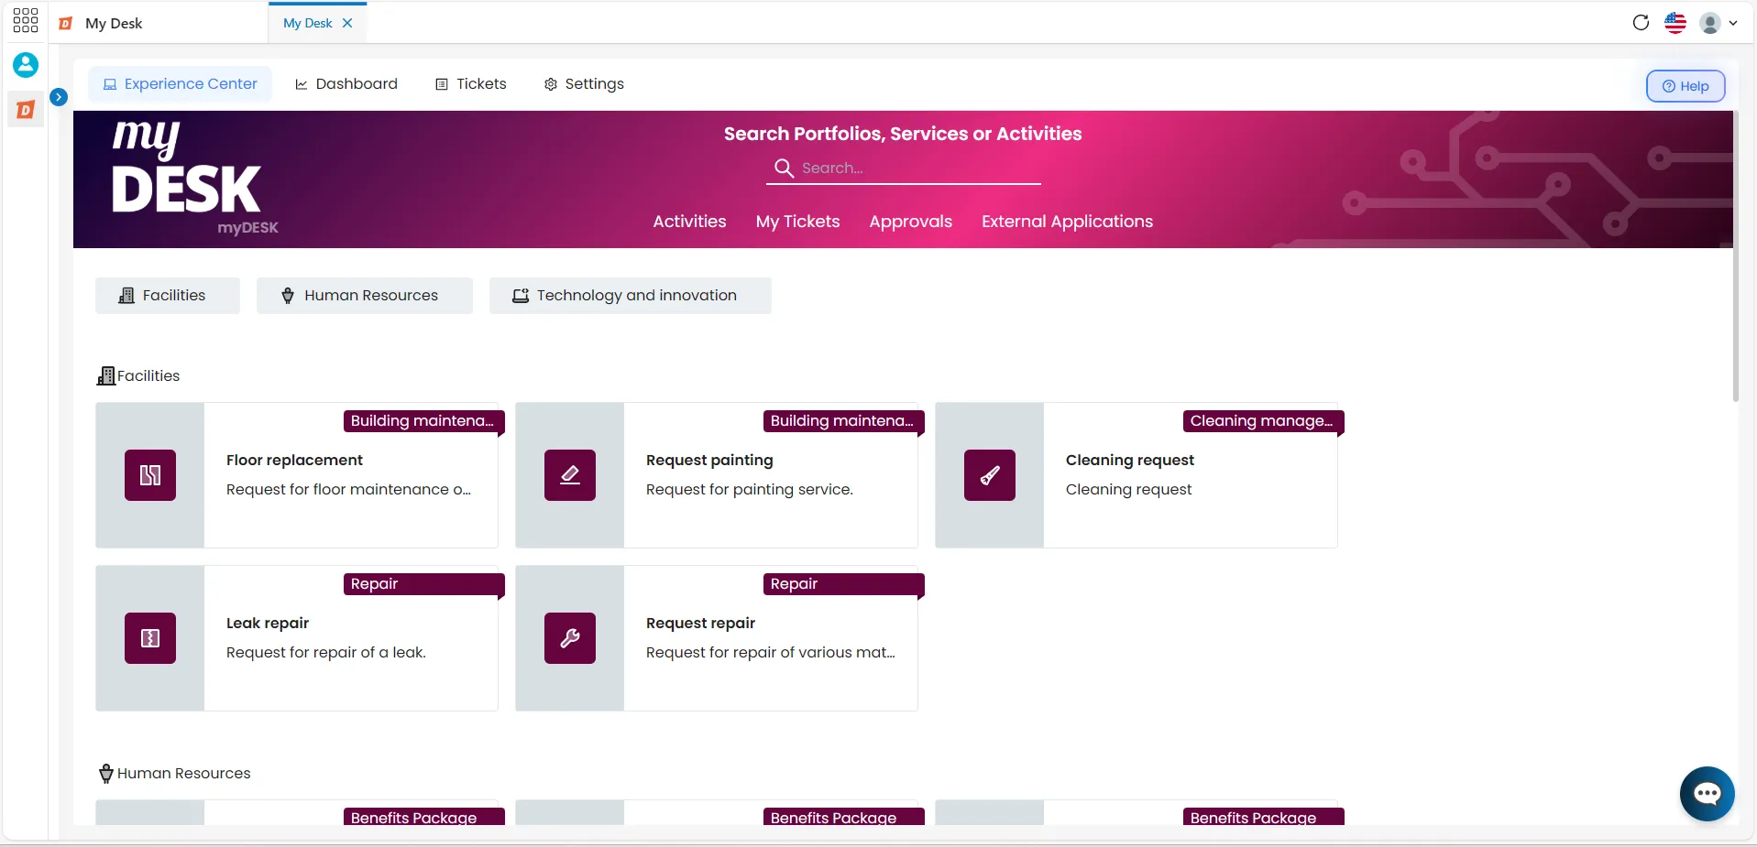1757x847 pixels.
Task: Click the Repair tag on Leak repair card
Action: (423, 584)
